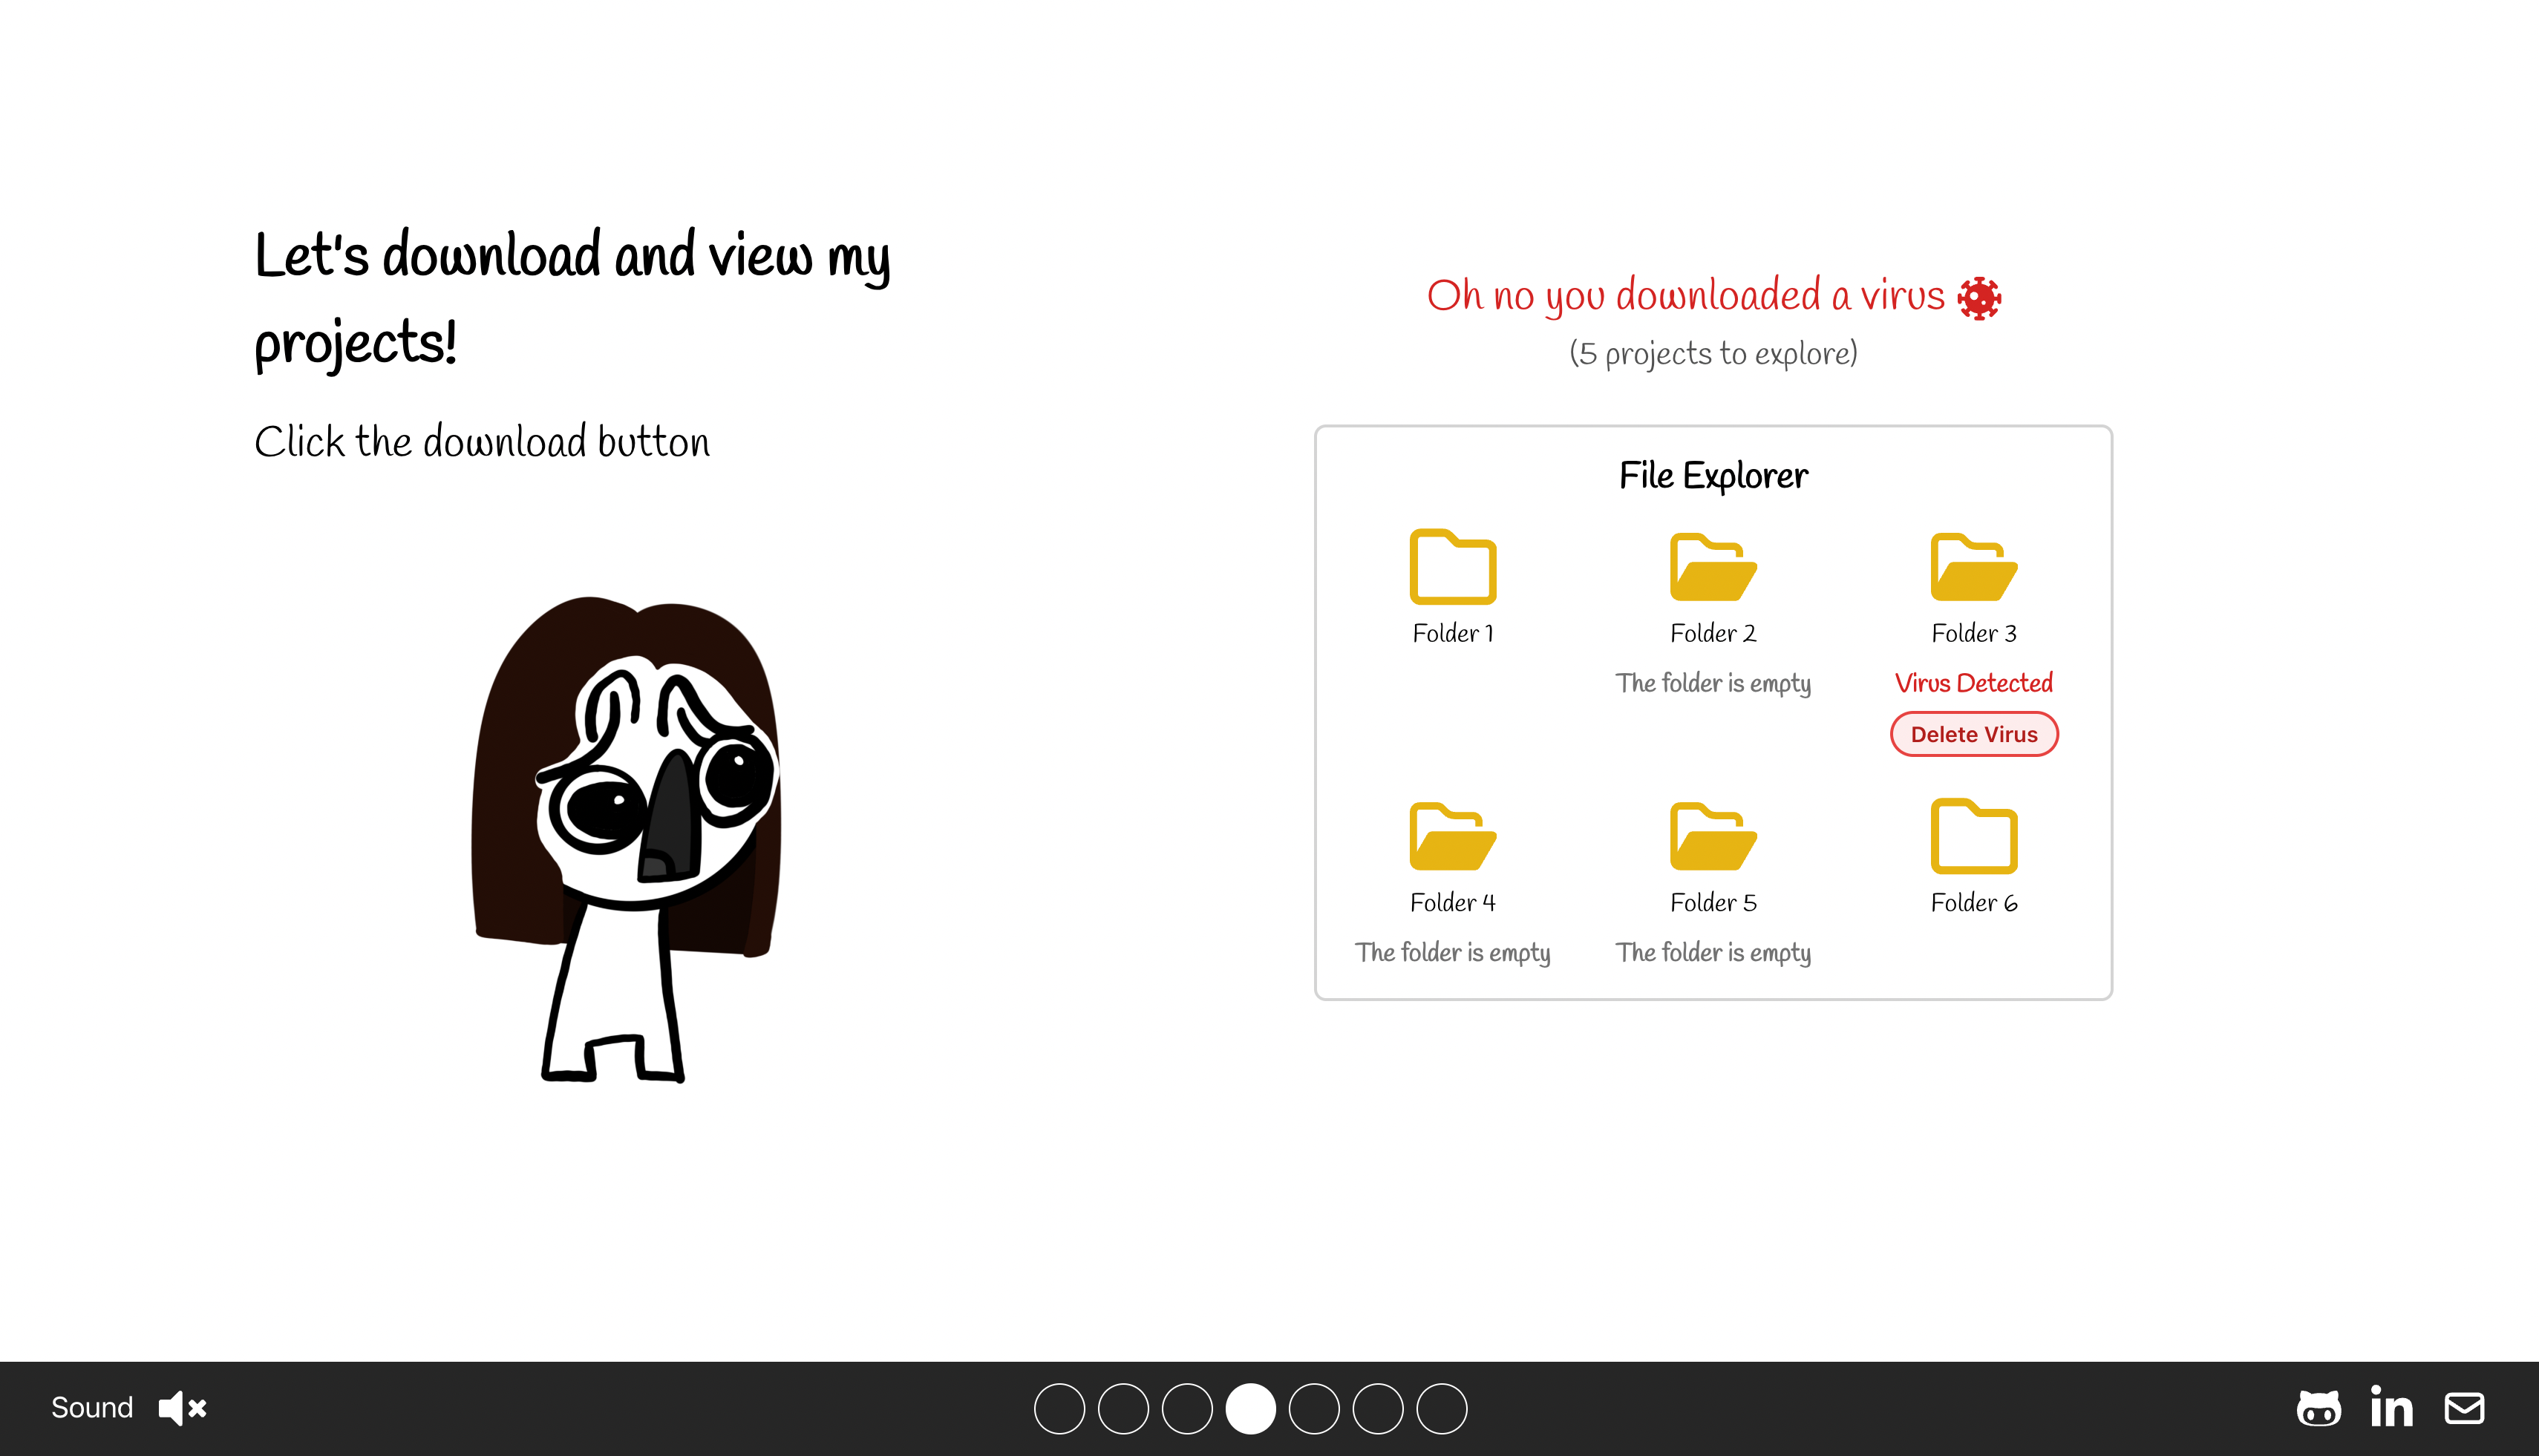This screenshot has height=1456, width=2539.
Task: Jump to the sixth page dot
Action: click(x=1379, y=1408)
